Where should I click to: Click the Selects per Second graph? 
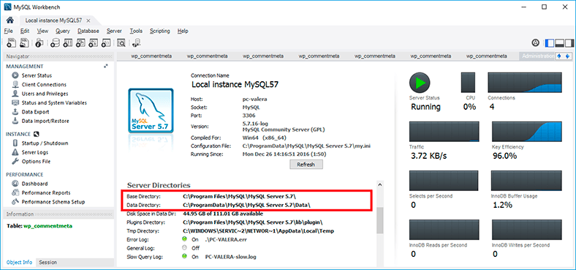click(x=444, y=181)
